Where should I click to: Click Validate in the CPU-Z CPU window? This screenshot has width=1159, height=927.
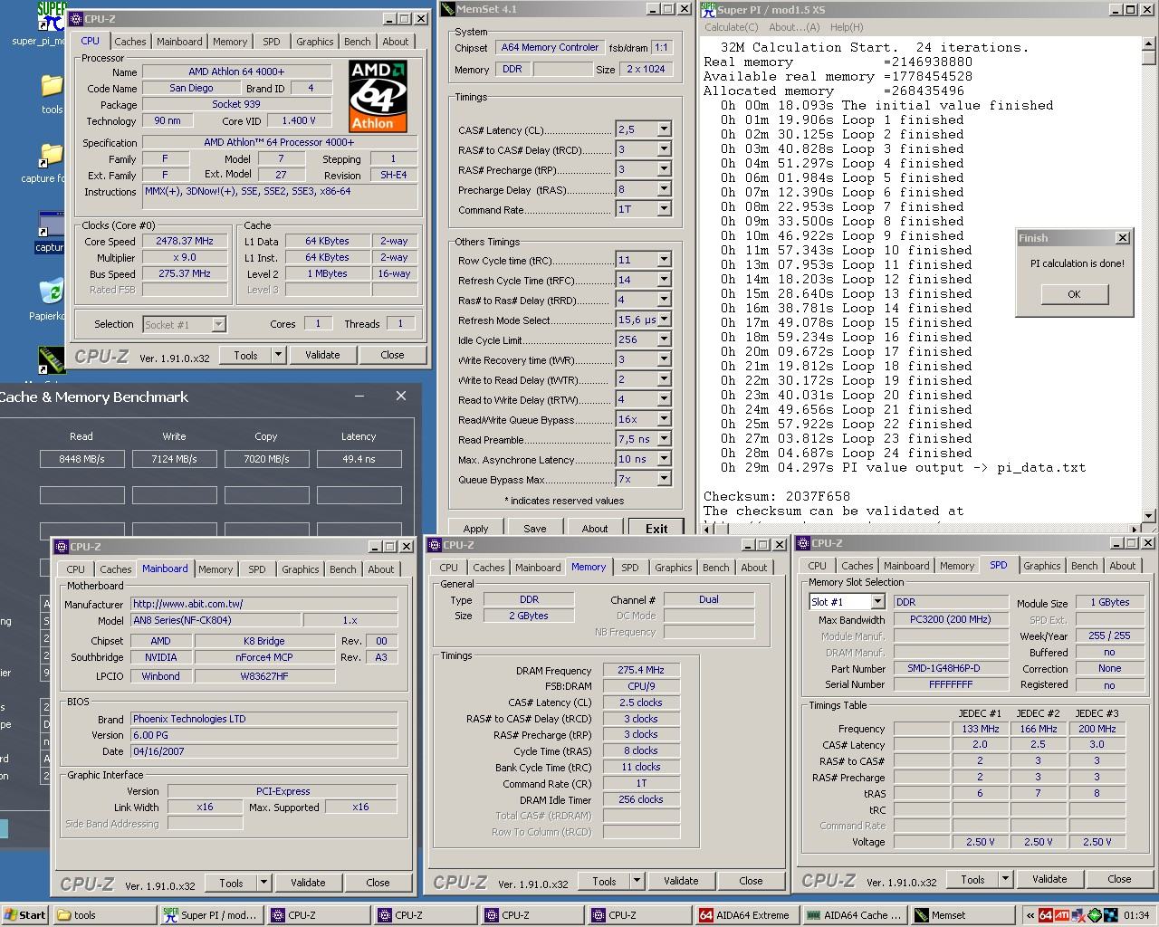322,355
